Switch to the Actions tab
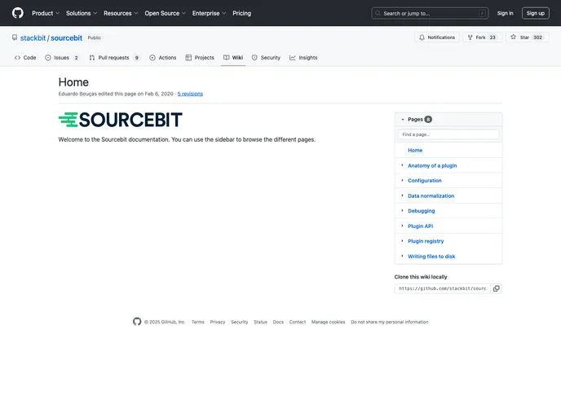 click(163, 58)
